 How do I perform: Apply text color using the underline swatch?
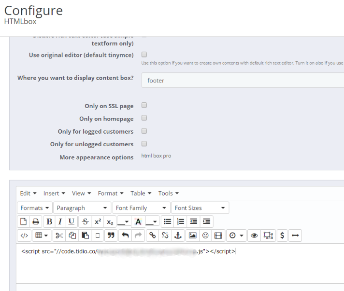121,222
